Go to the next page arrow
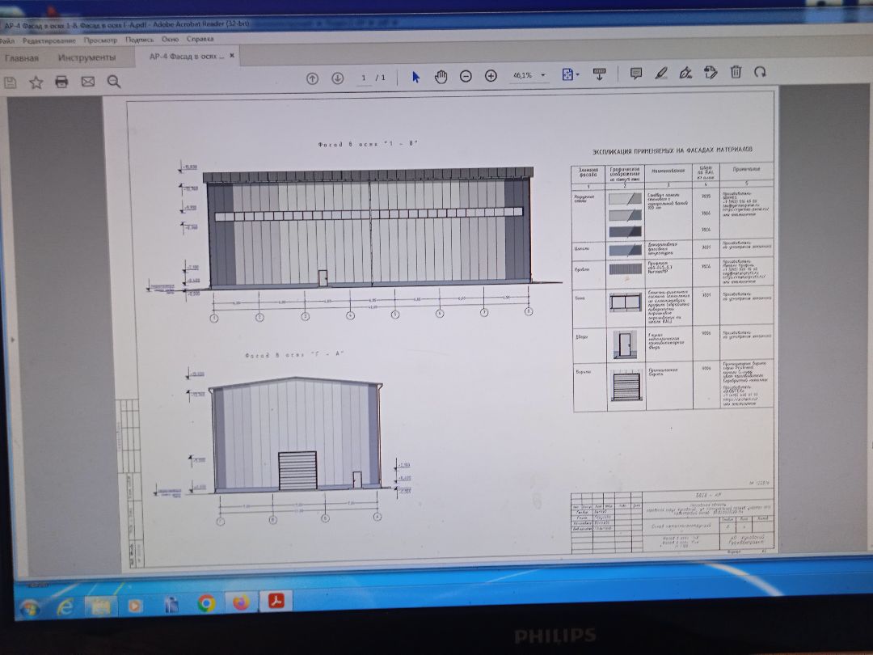 tap(338, 78)
